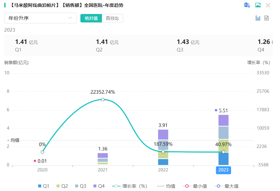Click the Q3 1.43 亿元 summary card
The width and height of the screenshot is (280, 191).
point(188,46)
